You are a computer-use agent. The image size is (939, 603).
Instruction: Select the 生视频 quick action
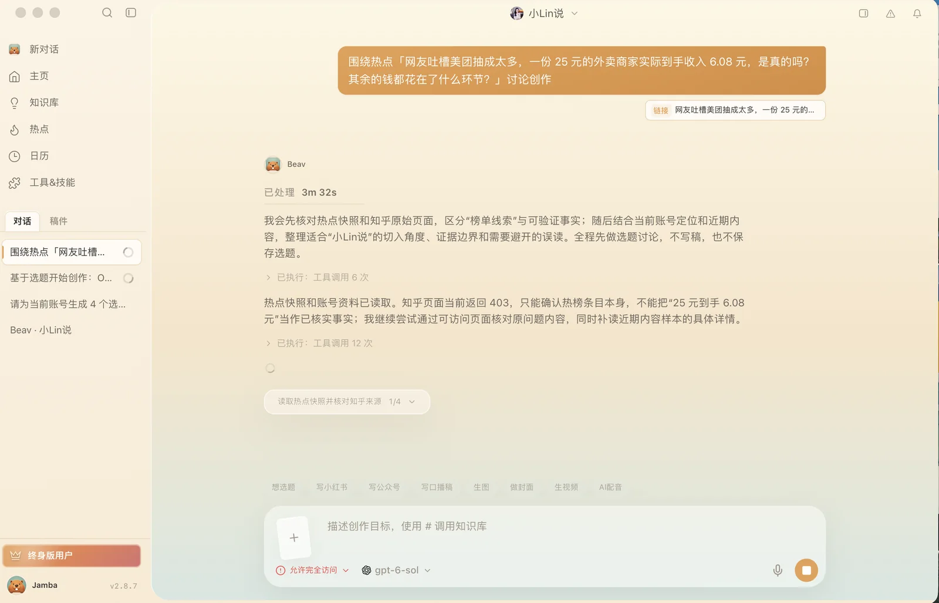point(566,487)
